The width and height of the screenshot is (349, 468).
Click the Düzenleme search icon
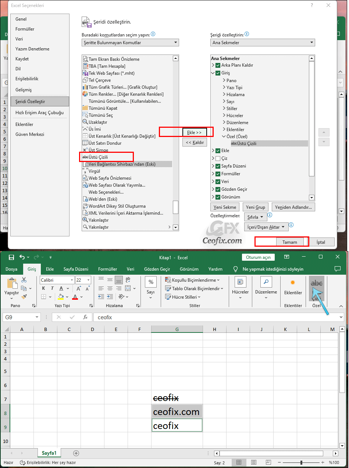266,282
